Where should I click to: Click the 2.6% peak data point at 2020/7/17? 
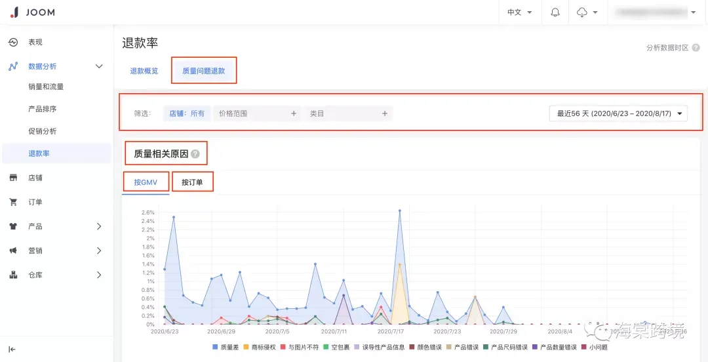point(400,211)
